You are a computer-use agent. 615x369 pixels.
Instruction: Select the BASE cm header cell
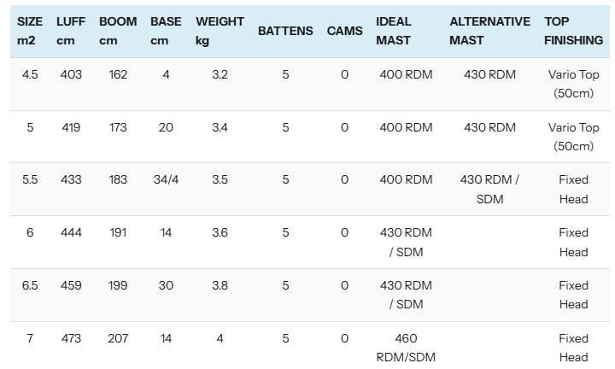coord(166,31)
